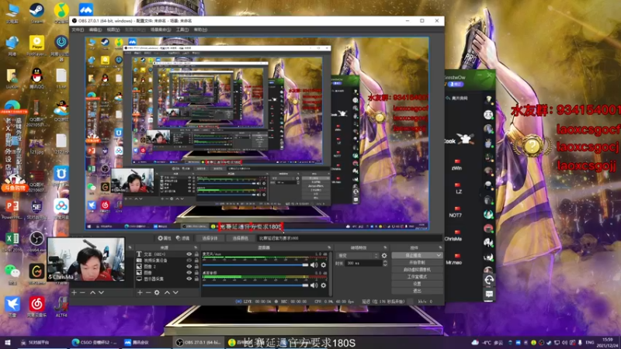Click 离开房间 in voice panel
621x349 pixels.
click(456, 98)
